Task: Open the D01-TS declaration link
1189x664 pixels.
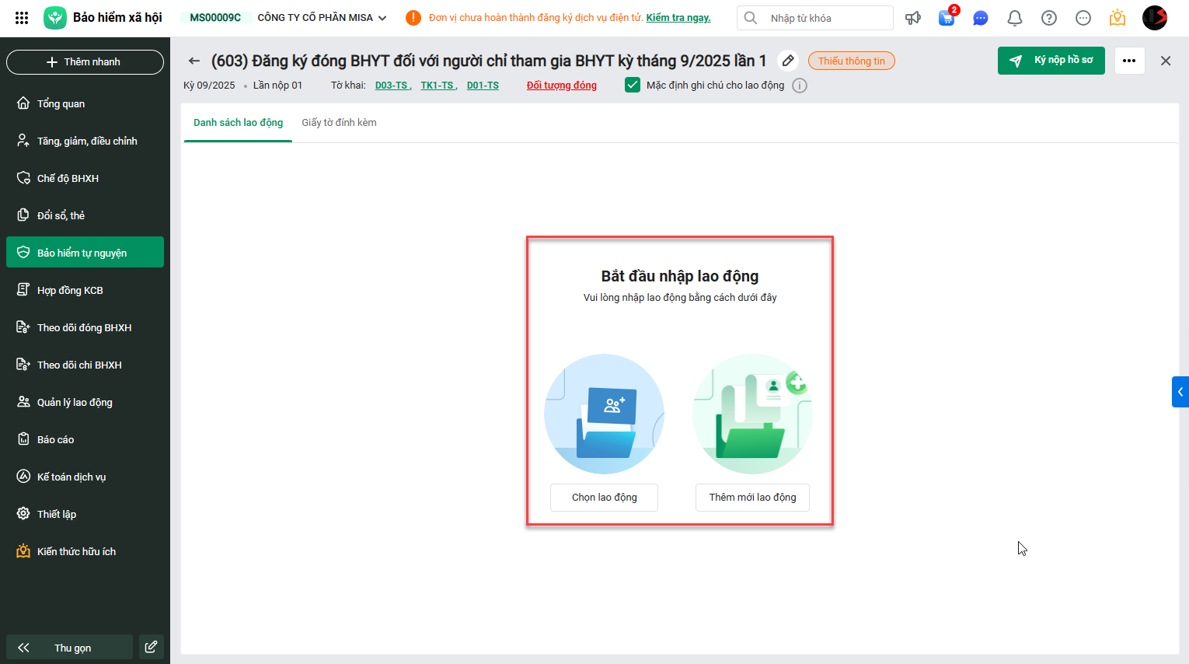Action: (483, 86)
